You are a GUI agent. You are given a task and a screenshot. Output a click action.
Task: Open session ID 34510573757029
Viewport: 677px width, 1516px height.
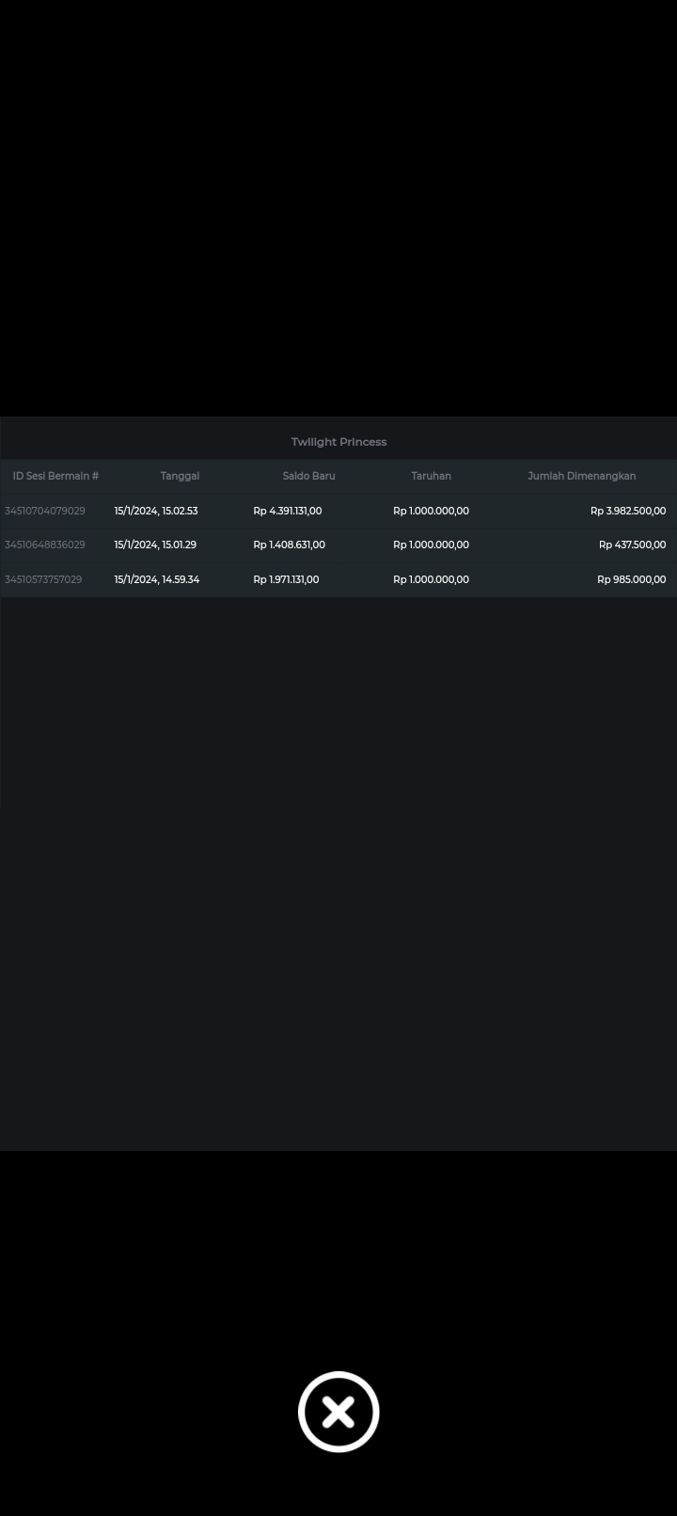(43, 579)
